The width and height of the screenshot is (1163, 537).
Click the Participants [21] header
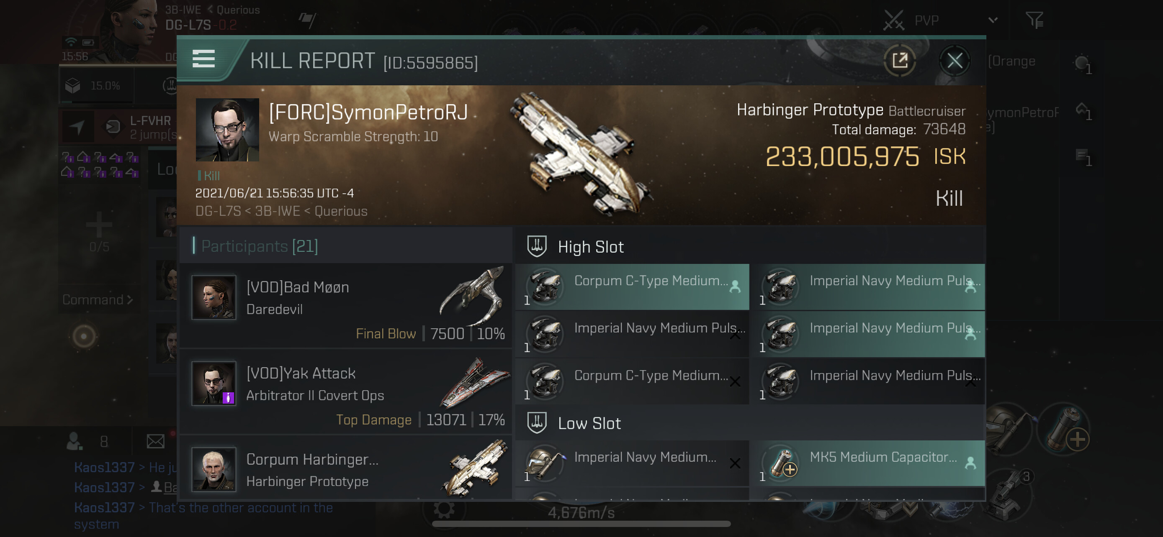point(260,246)
